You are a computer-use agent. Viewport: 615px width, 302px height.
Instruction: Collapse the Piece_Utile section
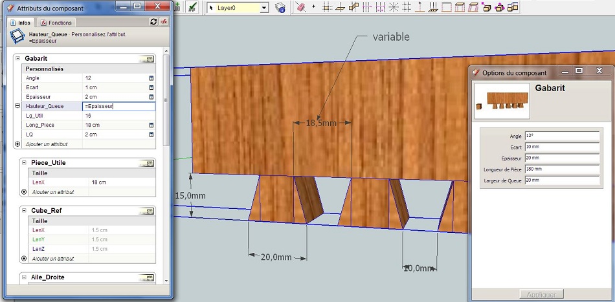click(x=23, y=162)
